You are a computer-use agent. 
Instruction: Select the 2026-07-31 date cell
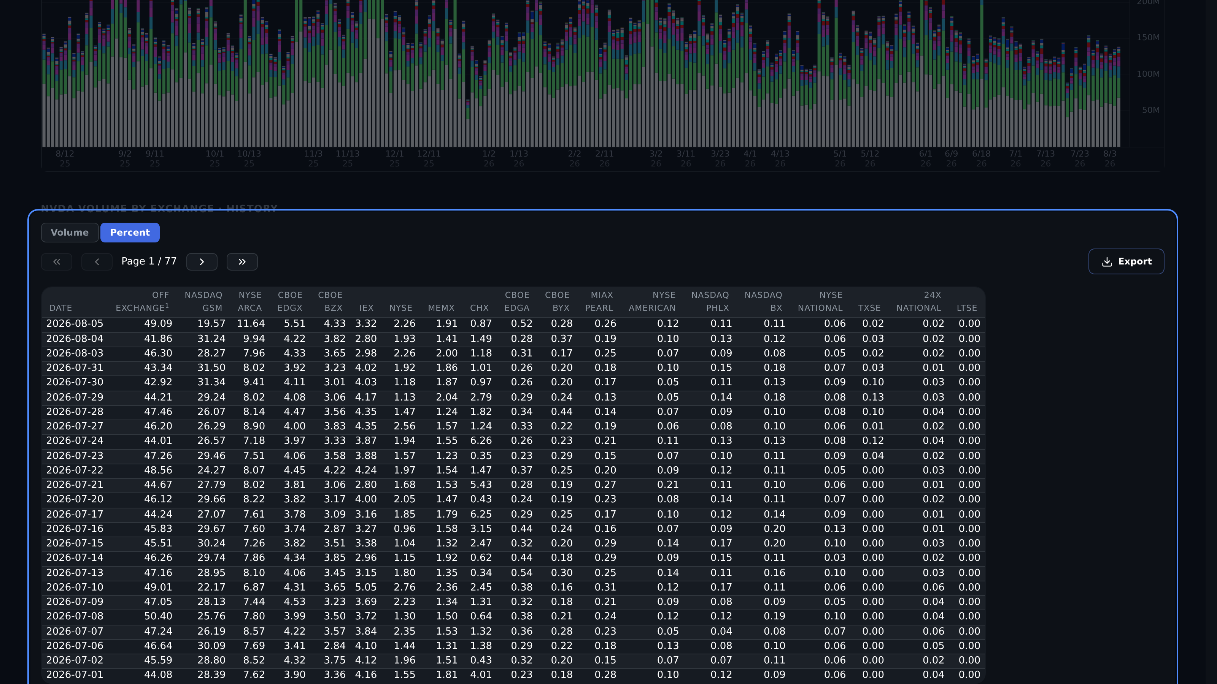click(x=75, y=368)
